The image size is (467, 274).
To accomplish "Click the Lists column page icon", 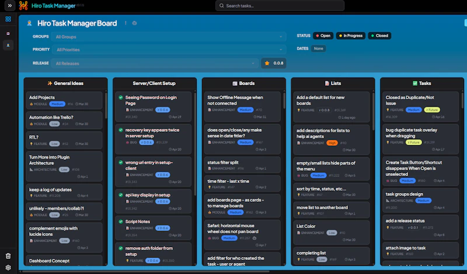I will 327,83.
